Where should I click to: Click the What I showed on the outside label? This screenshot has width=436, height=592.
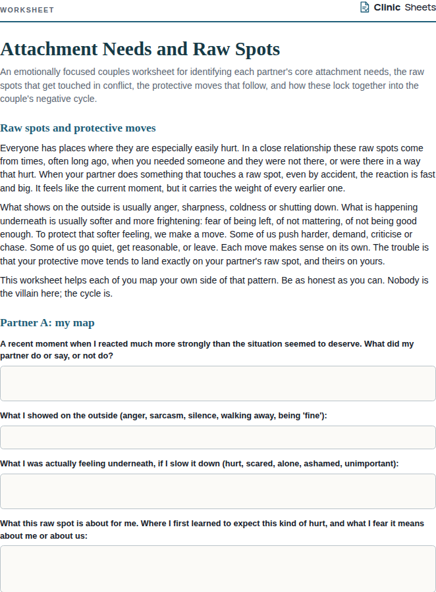coord(163,416)
